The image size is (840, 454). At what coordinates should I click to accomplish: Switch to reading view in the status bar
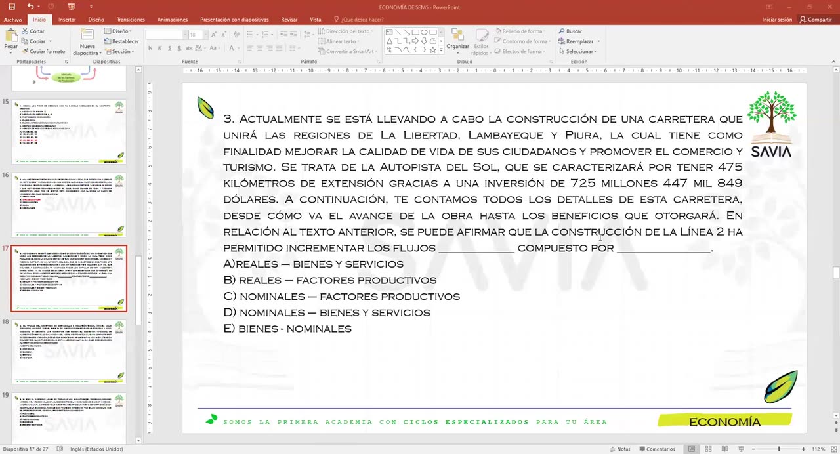pyautogui.click(x=724, y=449)
